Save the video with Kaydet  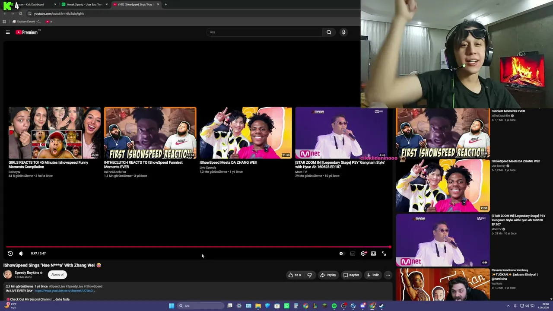pos(351,275)
